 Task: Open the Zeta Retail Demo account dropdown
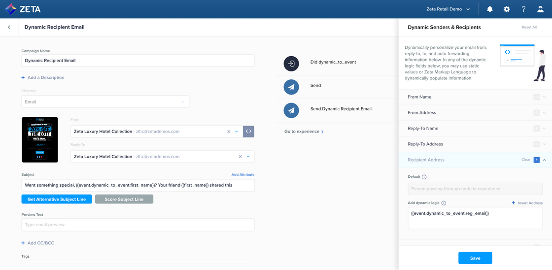click(448, 9)
